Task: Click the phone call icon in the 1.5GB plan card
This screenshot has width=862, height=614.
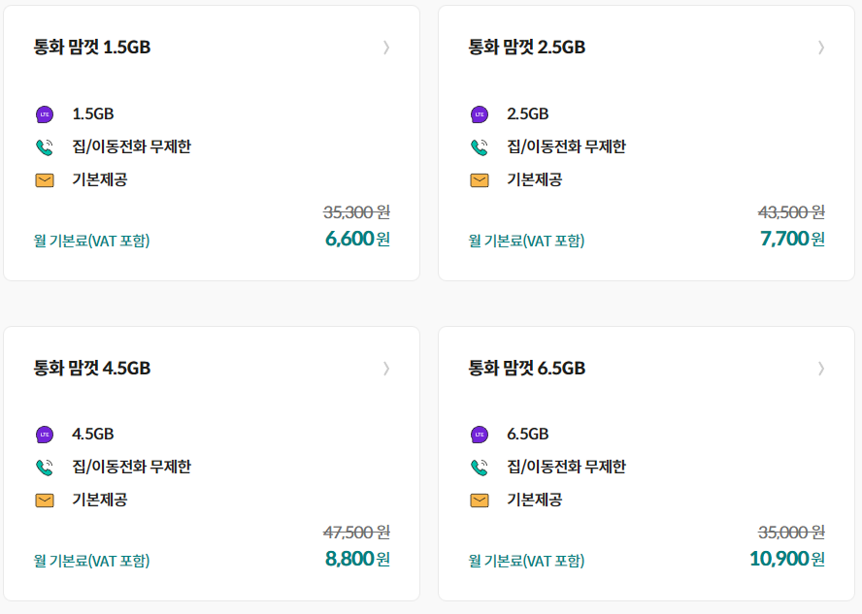Action: [x=45, y=147]
